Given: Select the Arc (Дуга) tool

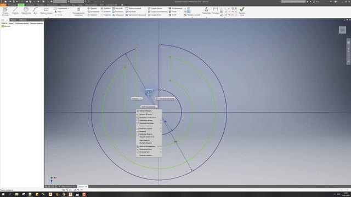Looking at the screenshot, I should (x=36, y=11).
